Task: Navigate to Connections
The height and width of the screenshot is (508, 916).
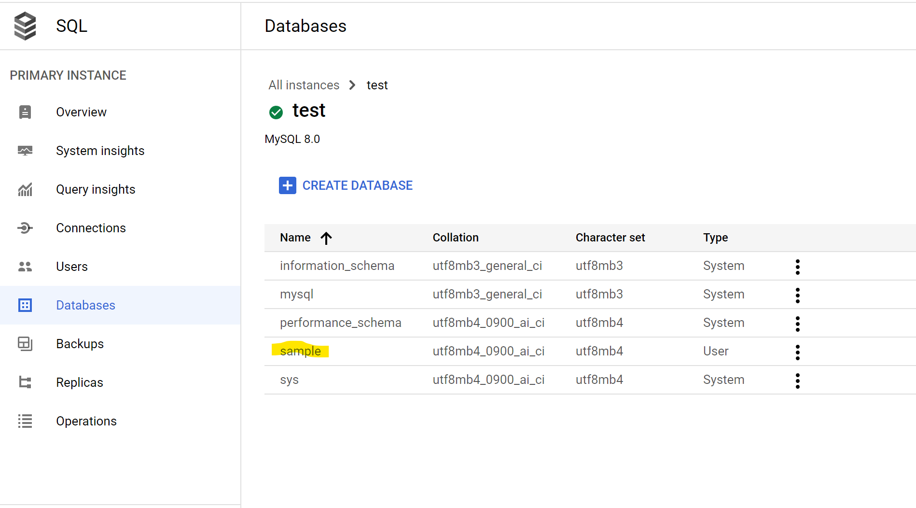Action: 91,228
